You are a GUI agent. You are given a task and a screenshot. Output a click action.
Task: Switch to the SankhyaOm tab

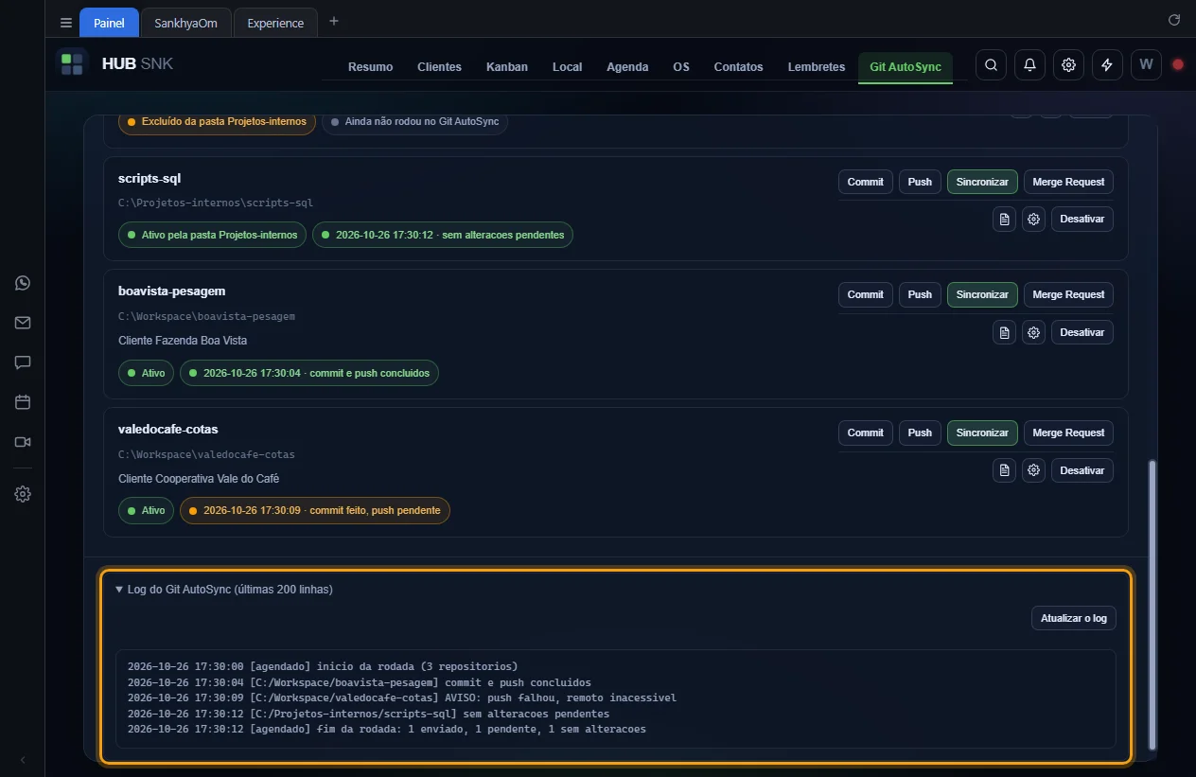point(185,23)
